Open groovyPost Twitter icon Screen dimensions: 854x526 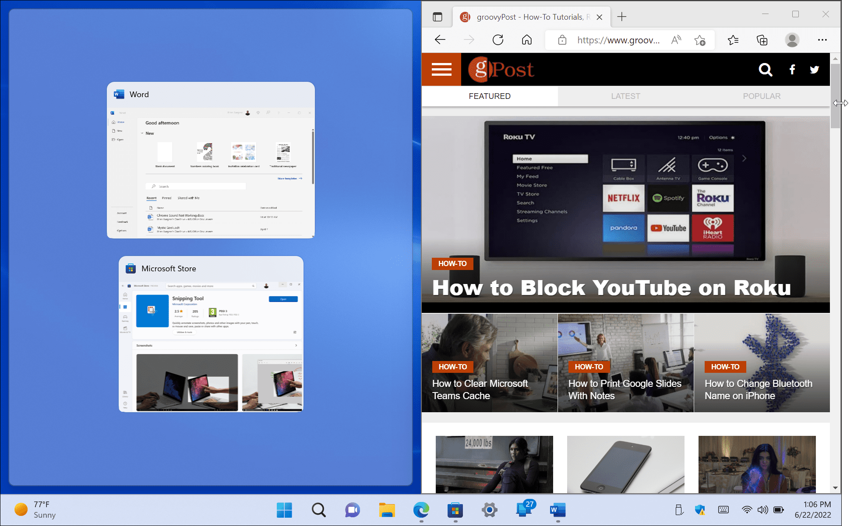pyautogui.click(x=814, y=70)
